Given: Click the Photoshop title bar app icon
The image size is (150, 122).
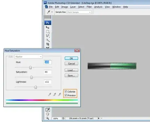Looking at the screenshot, I should click(45, 3).
